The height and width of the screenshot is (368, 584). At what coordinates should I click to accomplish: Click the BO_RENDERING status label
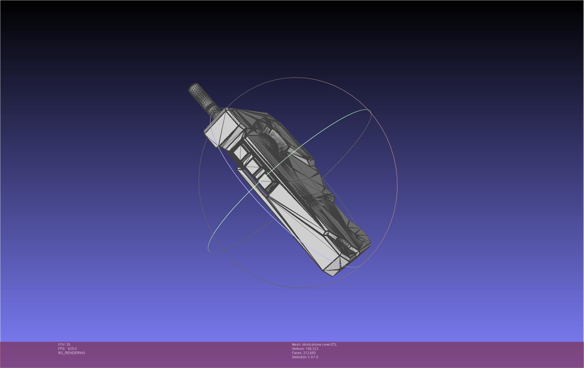coord(72,353)
